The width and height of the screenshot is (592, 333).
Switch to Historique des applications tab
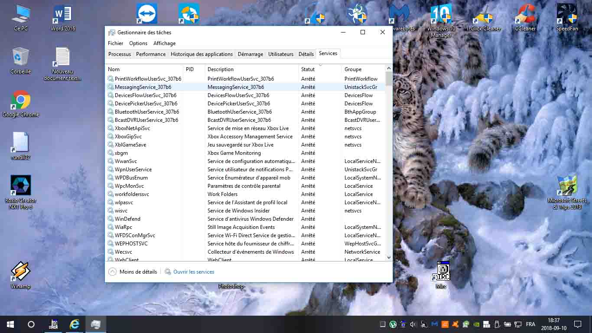202,54
